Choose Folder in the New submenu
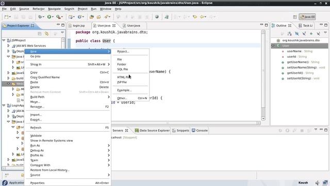 coord(130,64)
